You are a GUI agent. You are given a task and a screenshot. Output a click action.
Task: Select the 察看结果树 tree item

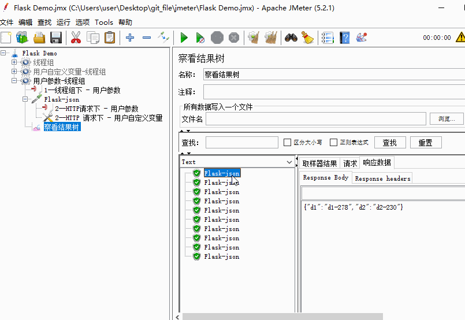(62, 127)
